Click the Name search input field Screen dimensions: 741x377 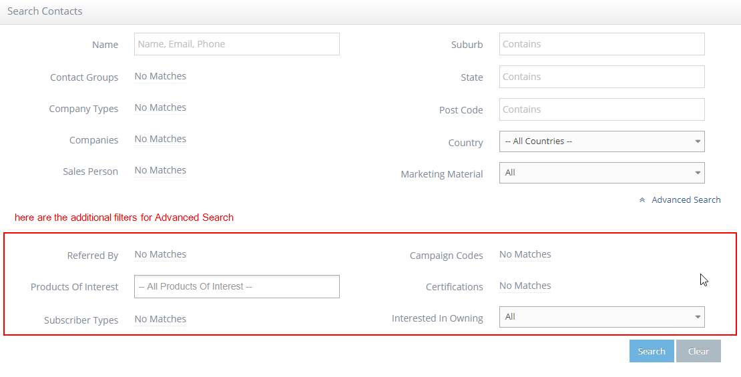click(236, 44)
